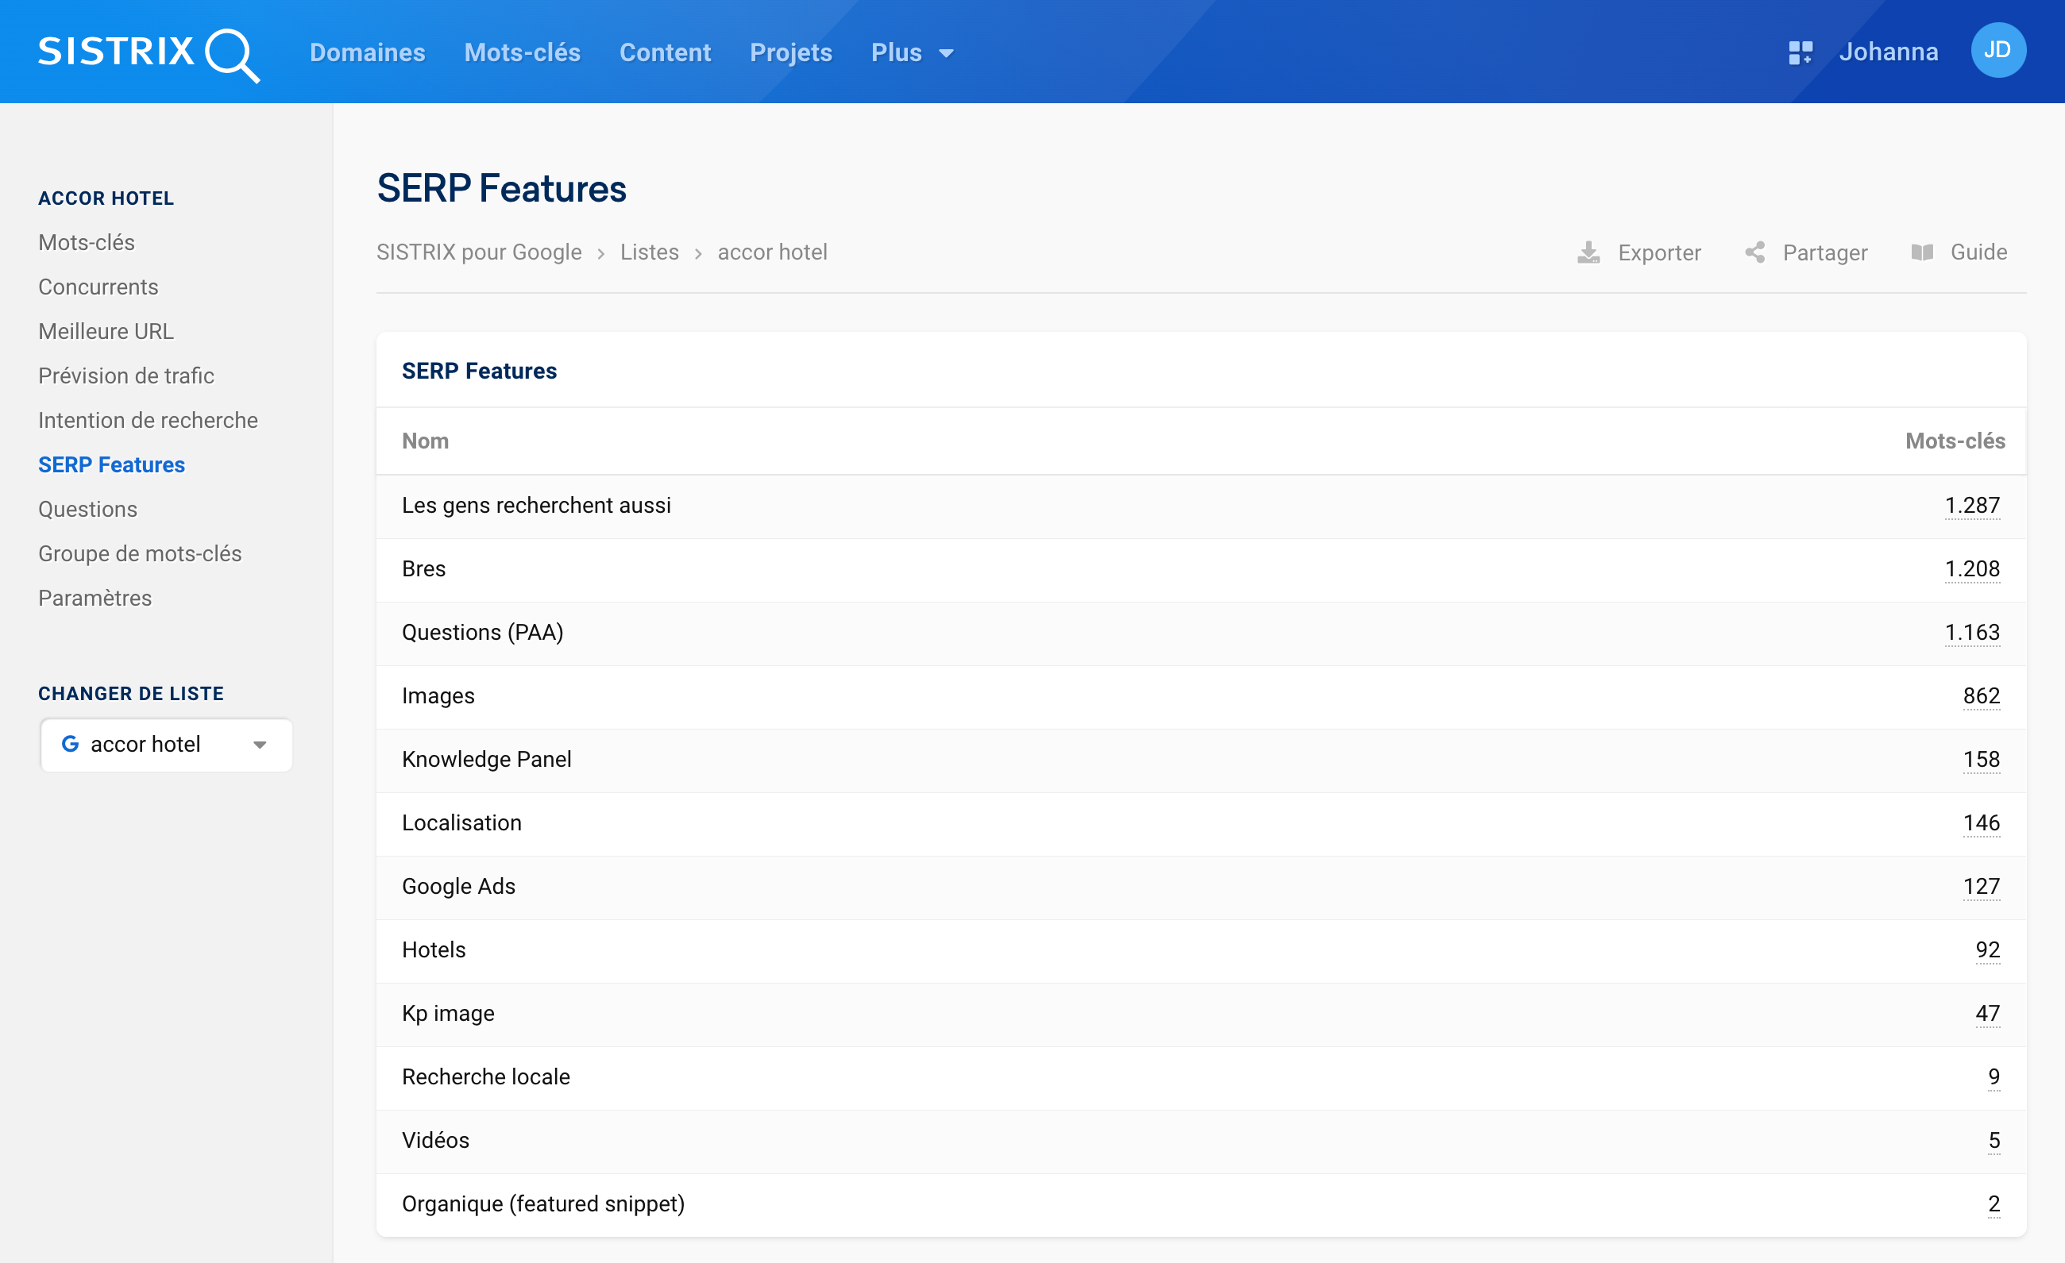Click the 9 keyword count
The width and height of the screenshot is (2065, 1263).
coord(1994,1076)
